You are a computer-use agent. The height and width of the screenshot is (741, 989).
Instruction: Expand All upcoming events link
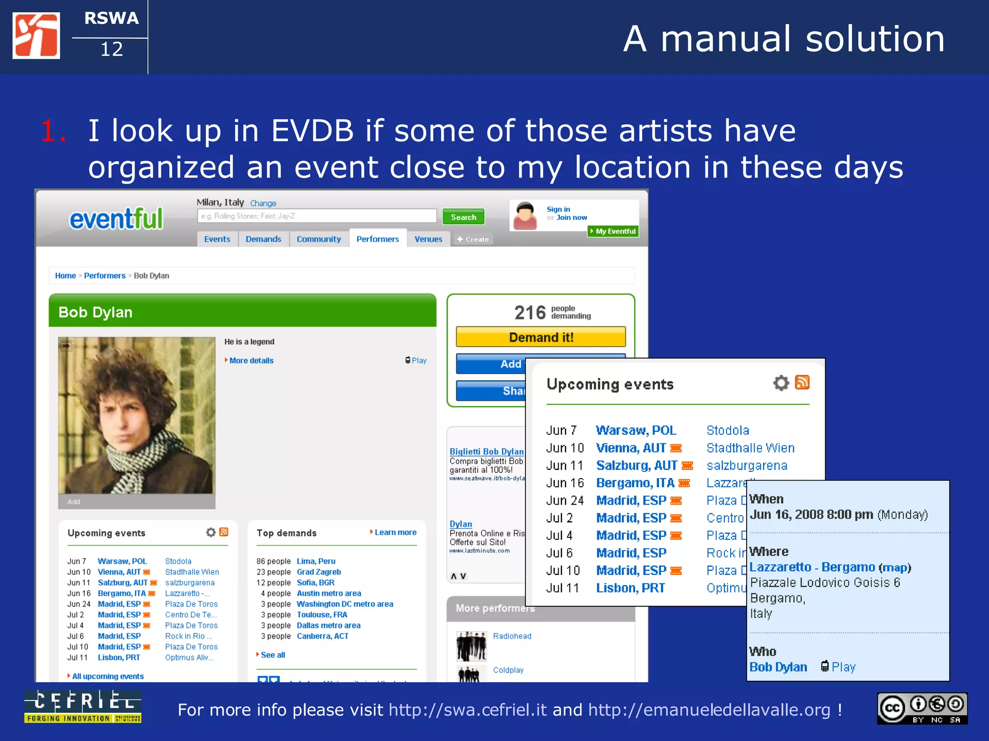click(x=108, y=676)
